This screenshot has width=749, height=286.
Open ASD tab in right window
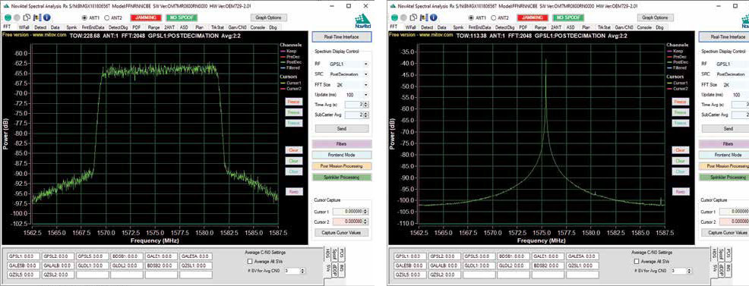tap(570, 27)
